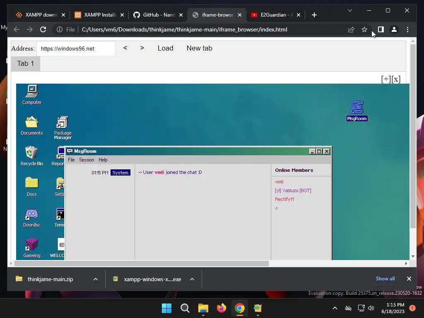
Task: Select the MsgRoom desktop shortcut
Action: pyautogui.click(x=357, y=111)
